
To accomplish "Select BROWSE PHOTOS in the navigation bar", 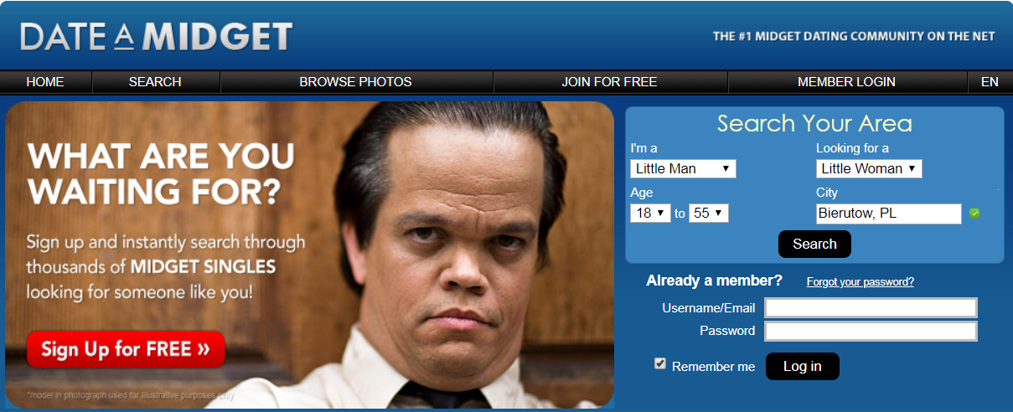I will [x=356, y=81].
